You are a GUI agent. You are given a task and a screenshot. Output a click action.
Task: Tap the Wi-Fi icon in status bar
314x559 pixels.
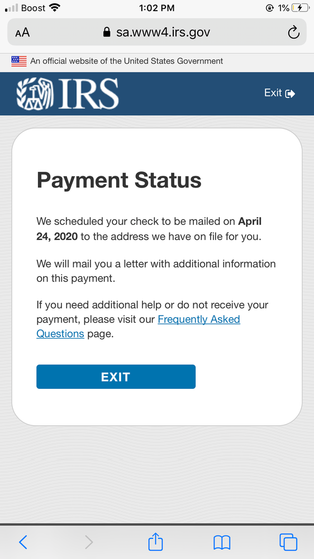54,7
